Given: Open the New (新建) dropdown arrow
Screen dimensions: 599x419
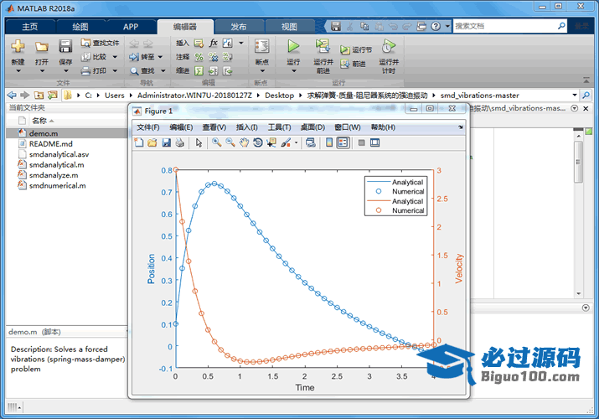Looking at the screenshot, I should click(18, 71).
